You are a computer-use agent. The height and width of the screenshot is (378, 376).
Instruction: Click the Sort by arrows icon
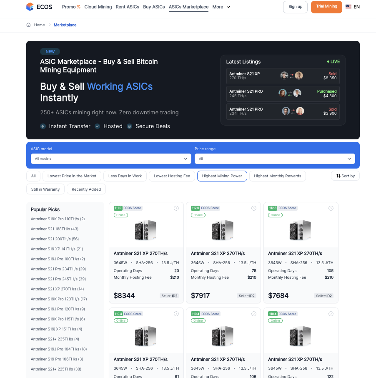338,176
